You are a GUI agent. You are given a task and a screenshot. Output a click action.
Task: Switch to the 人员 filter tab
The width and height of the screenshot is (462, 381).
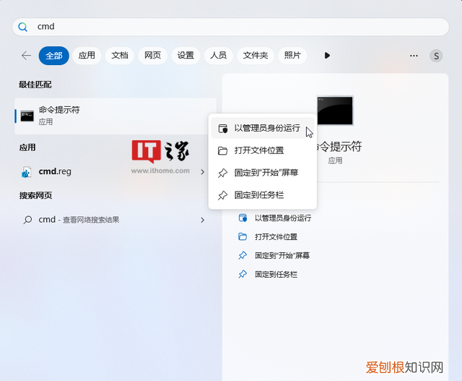(x=218, y=56)
